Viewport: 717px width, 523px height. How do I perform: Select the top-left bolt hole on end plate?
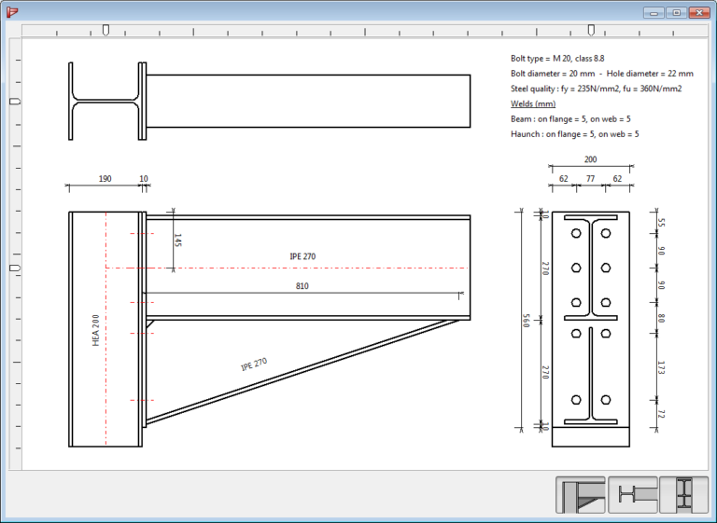click(x=576, y=233)
